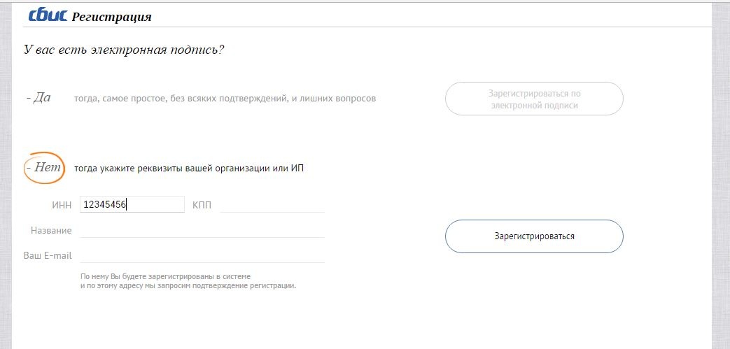Click the Регистрация page heading
Viewport: 730px width, 349px height.
coord(112,17)
